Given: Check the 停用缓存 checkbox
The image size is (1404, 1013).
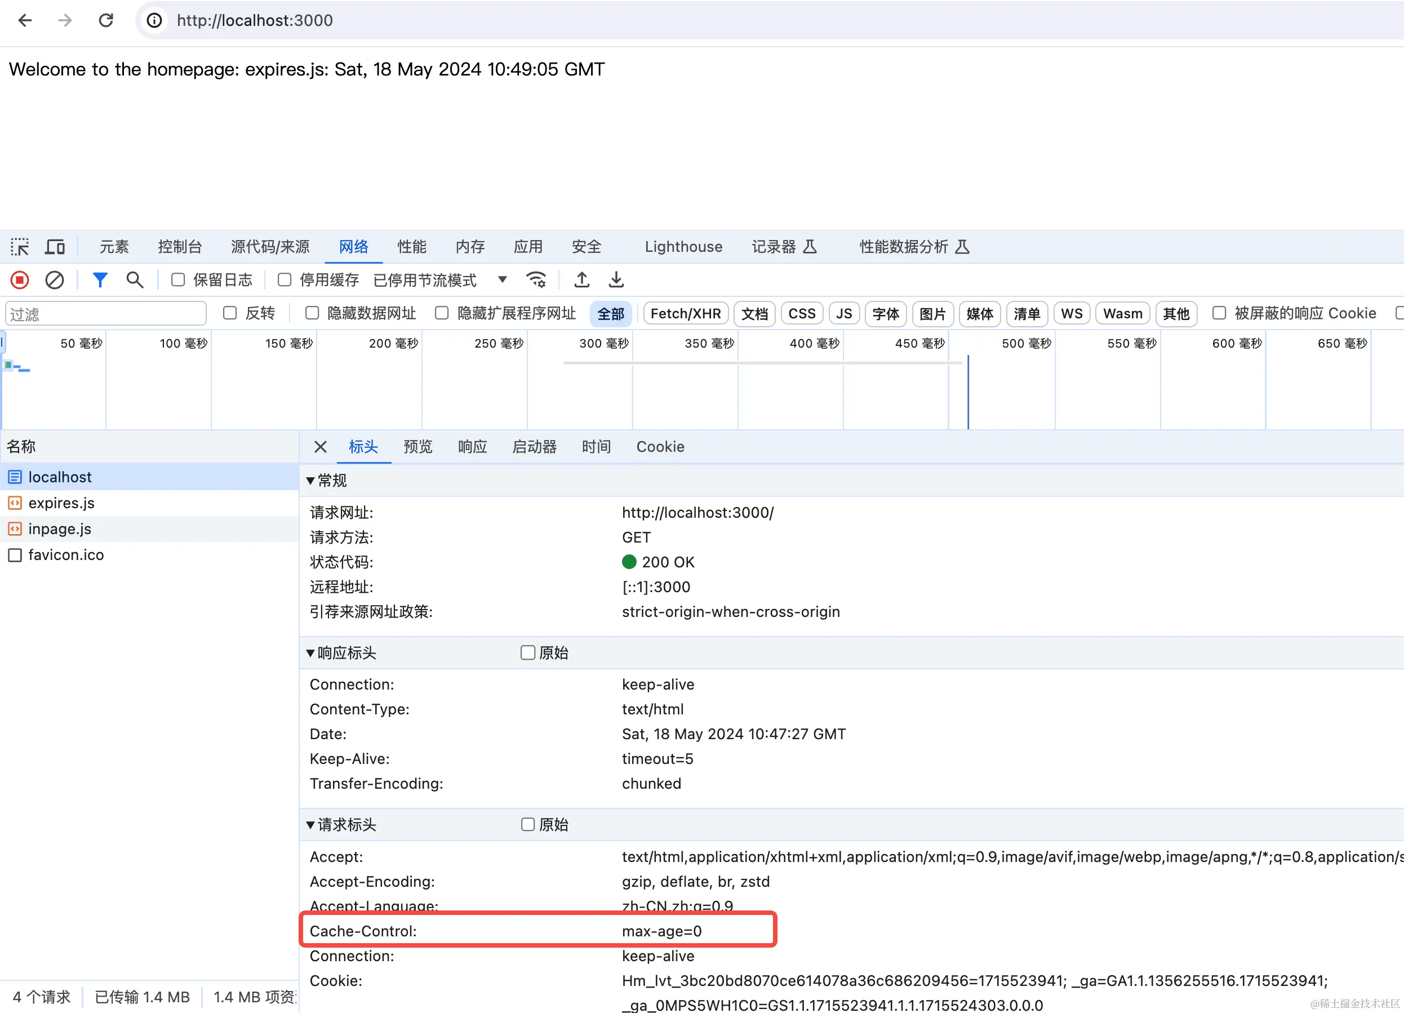Looking at the screenshot, I should pyautogui.click(x=285, y=280).
